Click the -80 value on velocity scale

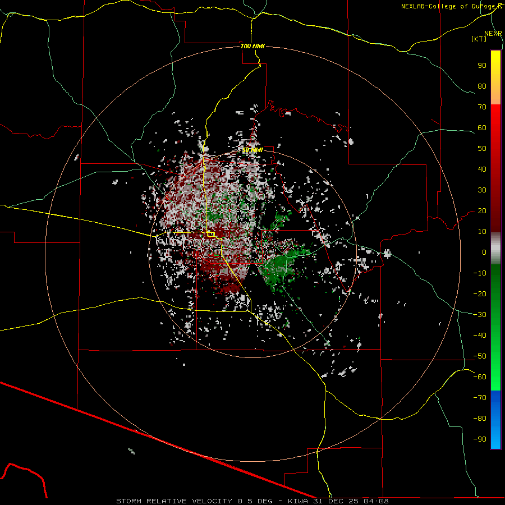pyautogui.click(x=480, y=419)
